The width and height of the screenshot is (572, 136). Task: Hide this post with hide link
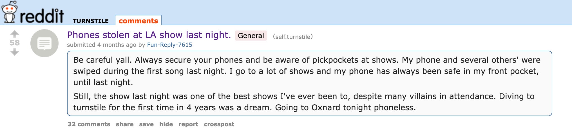coord(166,124)
